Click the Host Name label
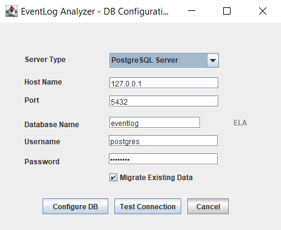Screen dimensions: 281x230 [43, 82]
